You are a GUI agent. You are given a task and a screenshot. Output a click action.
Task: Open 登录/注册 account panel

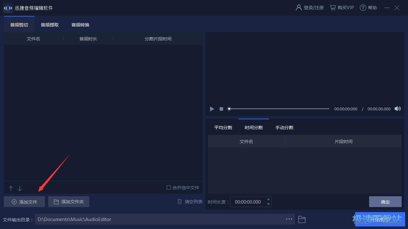click(309, 7)
